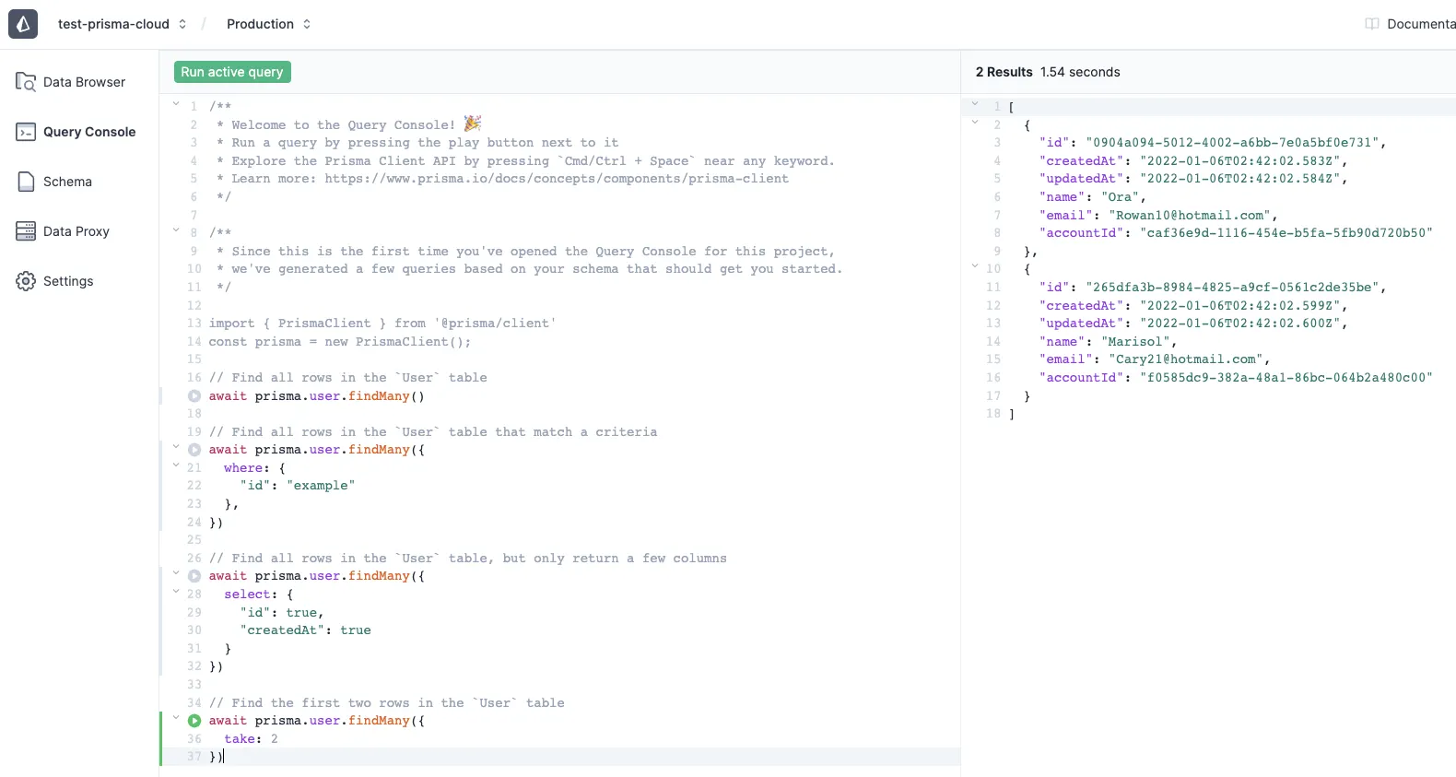
Task: Click the 'take: 2' line in editor
Action: point(251,739)
